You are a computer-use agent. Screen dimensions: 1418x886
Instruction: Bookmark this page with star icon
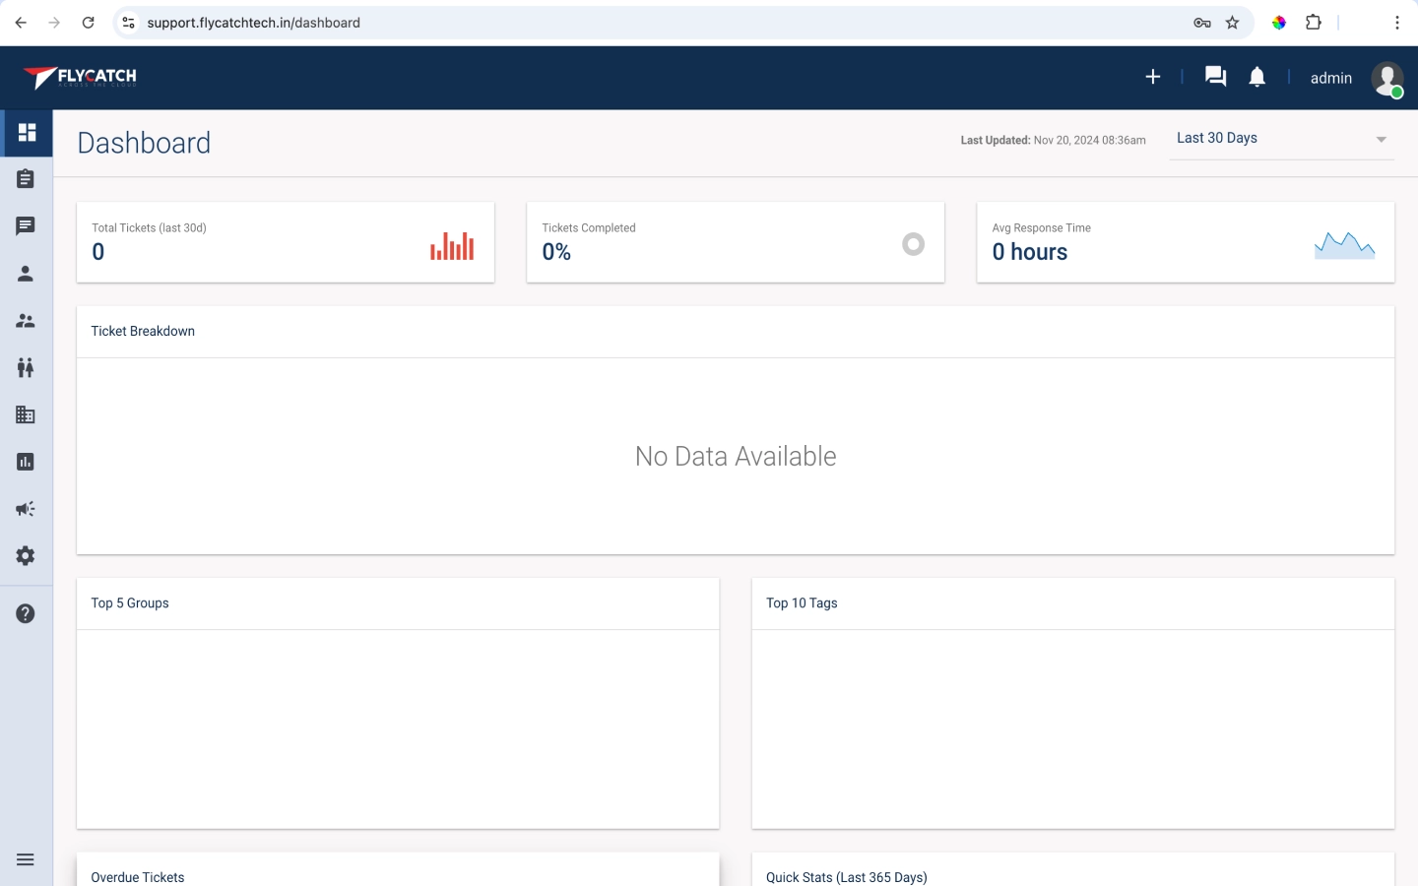click(x=1233, y=23)
